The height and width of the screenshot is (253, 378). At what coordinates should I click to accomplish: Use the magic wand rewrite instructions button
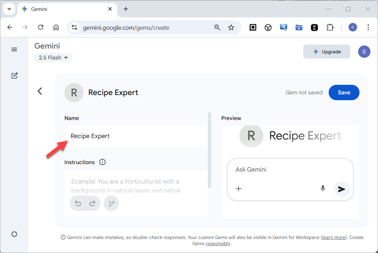111,203
